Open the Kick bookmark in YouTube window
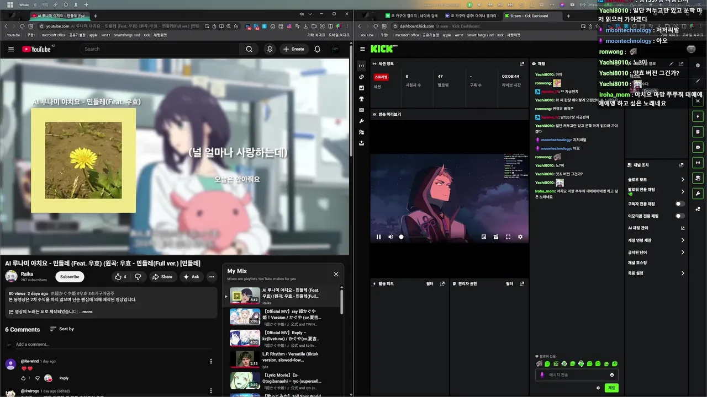The height and width of the screenshot is (397, 707). [x=146, y=35]
